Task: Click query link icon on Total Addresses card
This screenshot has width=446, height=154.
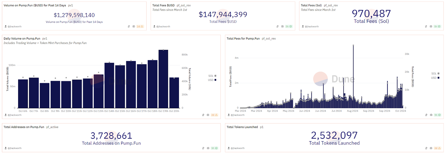Action: [203, 148]
